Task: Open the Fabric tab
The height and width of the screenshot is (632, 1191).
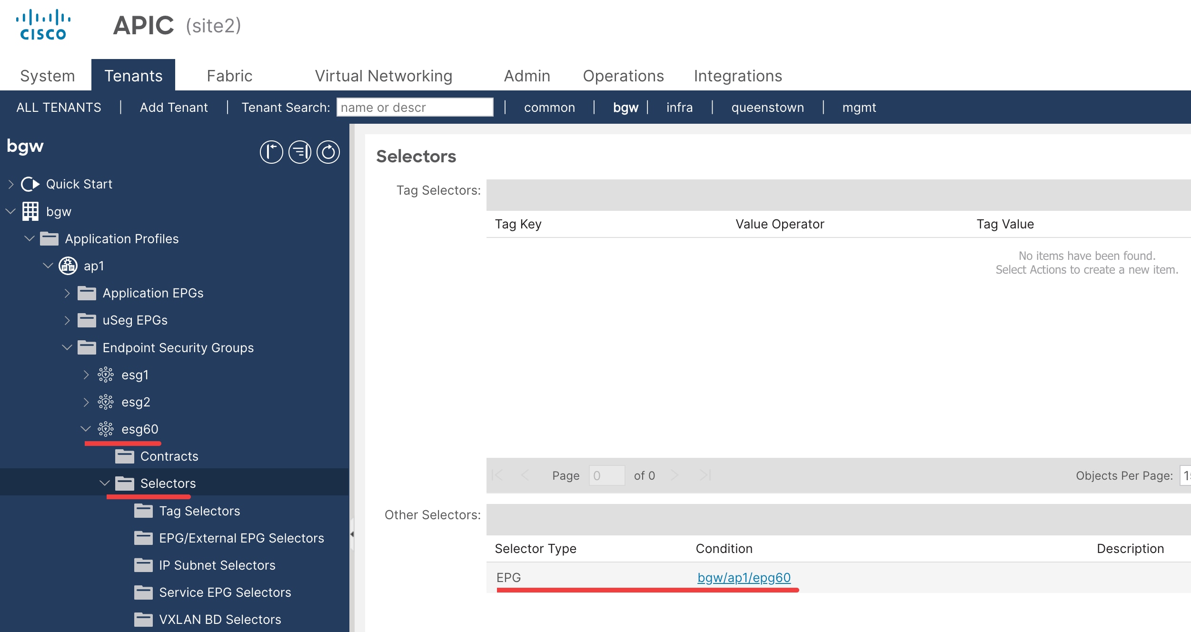Action: [229, 76]
